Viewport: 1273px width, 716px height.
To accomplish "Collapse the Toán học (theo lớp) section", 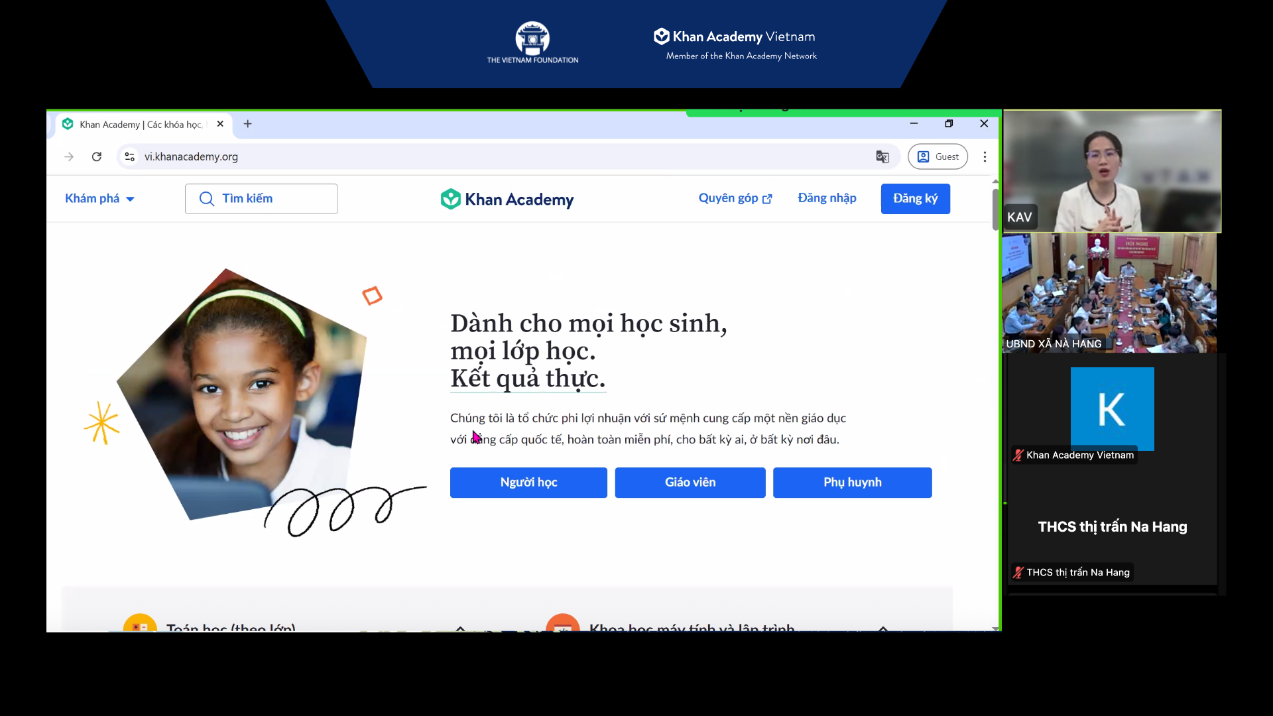I will point(460,627).
